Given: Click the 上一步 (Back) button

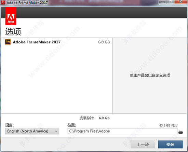Looking at the screenshot, I should click(x=143, y=144).
